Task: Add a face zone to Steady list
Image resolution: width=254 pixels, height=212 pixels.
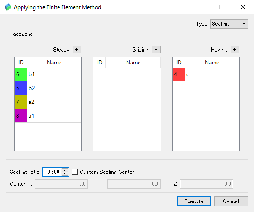Action: 77,50
